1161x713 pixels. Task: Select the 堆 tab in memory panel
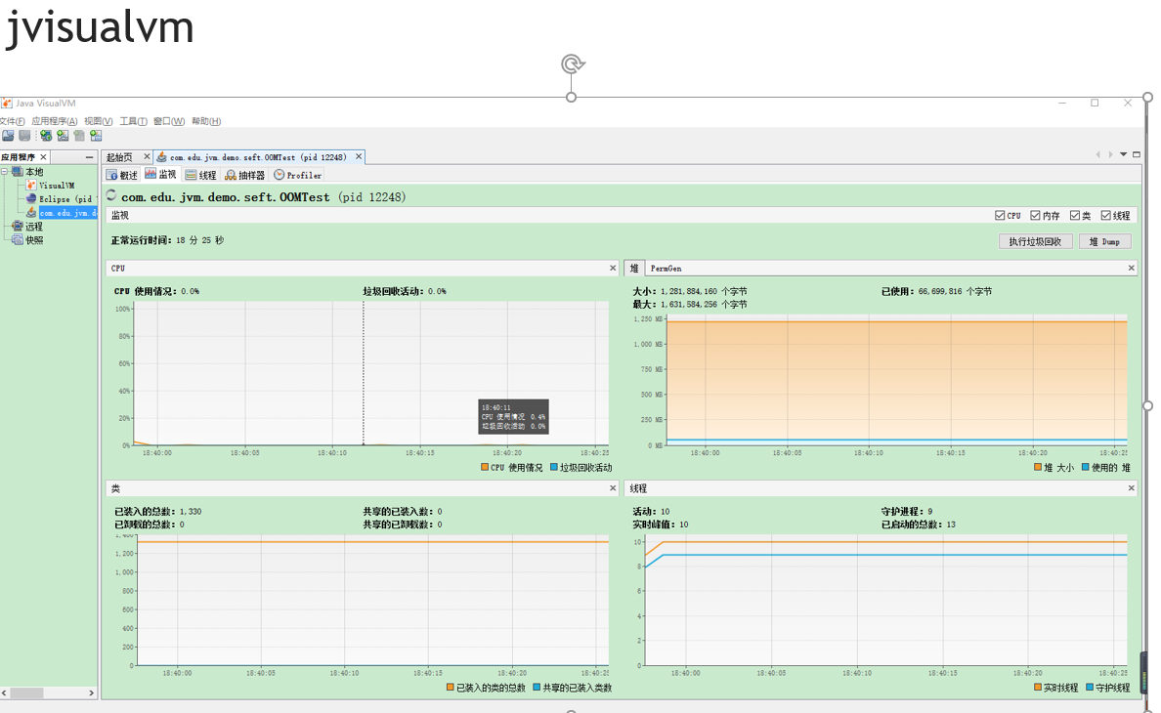634,268
